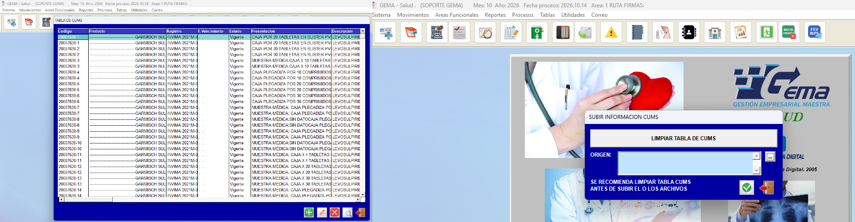Click the pencil edit button in Tabla de CUMS
Image resolution: width=855 pixels, height=222 pixels.
[x=322, y=212]
